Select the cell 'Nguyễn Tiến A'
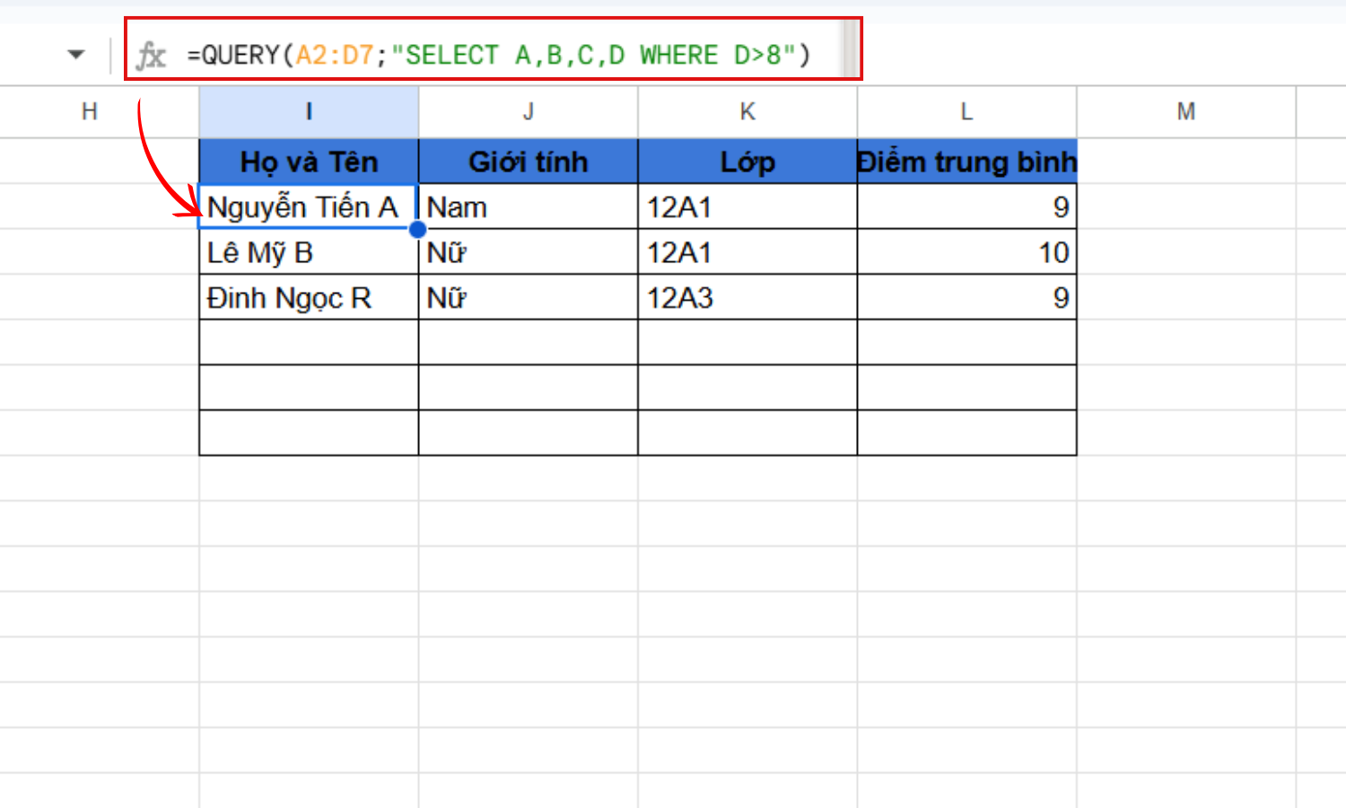Viewport: 1346px width, 808px height. [x=309, y=206]
